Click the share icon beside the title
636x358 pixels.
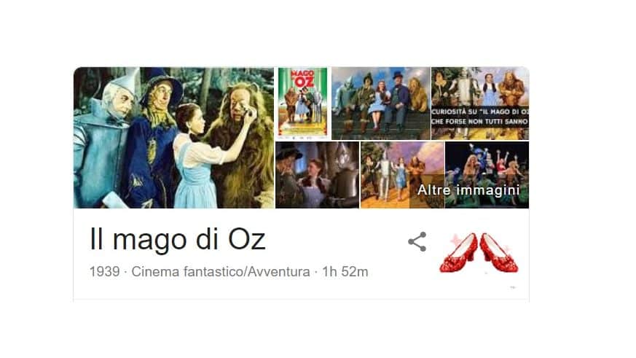[x=417, y=242]
